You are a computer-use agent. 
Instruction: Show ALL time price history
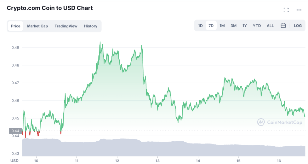(x=270, y=26)
